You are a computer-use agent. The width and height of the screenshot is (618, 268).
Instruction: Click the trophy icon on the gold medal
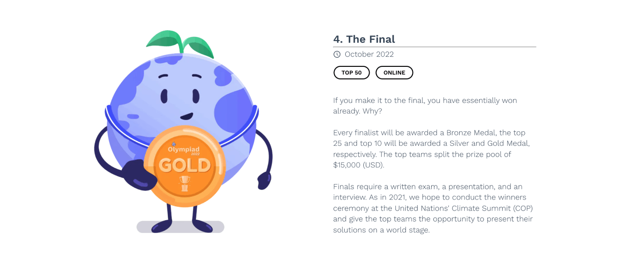[x=185, y=183]
